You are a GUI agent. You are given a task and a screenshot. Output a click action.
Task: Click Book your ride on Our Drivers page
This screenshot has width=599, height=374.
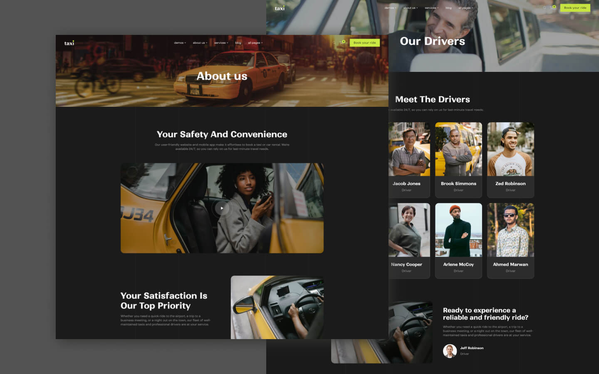(574, 7)
